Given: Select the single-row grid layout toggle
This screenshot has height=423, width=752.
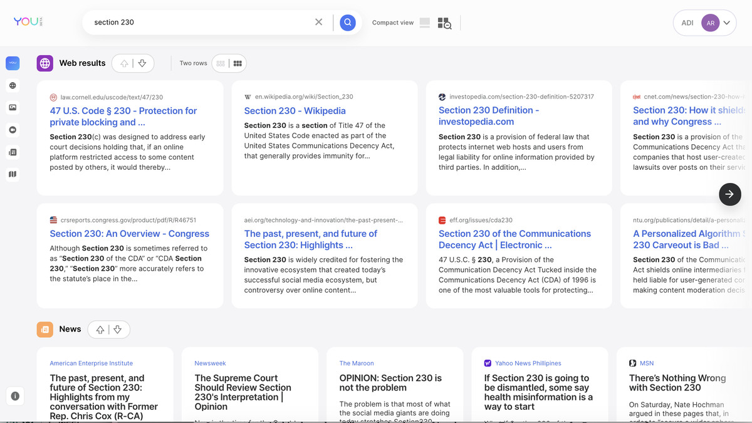Looking at the screenshot, I should 220,63.
